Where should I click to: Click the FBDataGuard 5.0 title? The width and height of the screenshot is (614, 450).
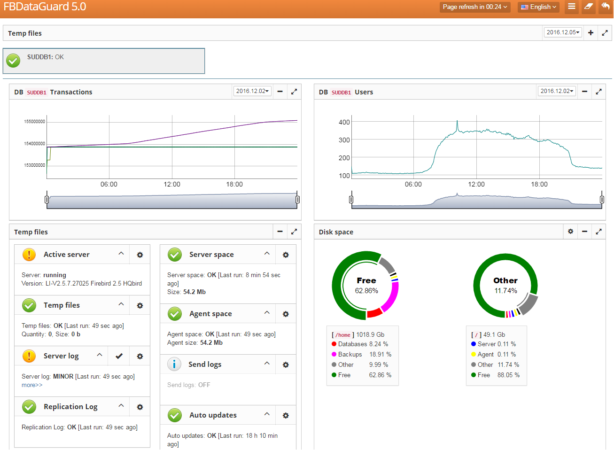(x=45, y=7)
